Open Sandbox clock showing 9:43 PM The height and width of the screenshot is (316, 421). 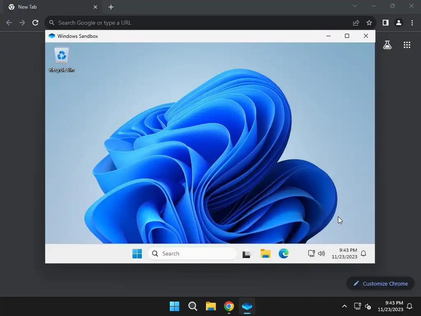(x=344, y=253)
